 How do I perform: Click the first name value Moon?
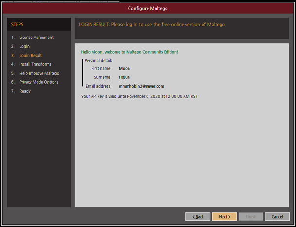click(124, 68)
